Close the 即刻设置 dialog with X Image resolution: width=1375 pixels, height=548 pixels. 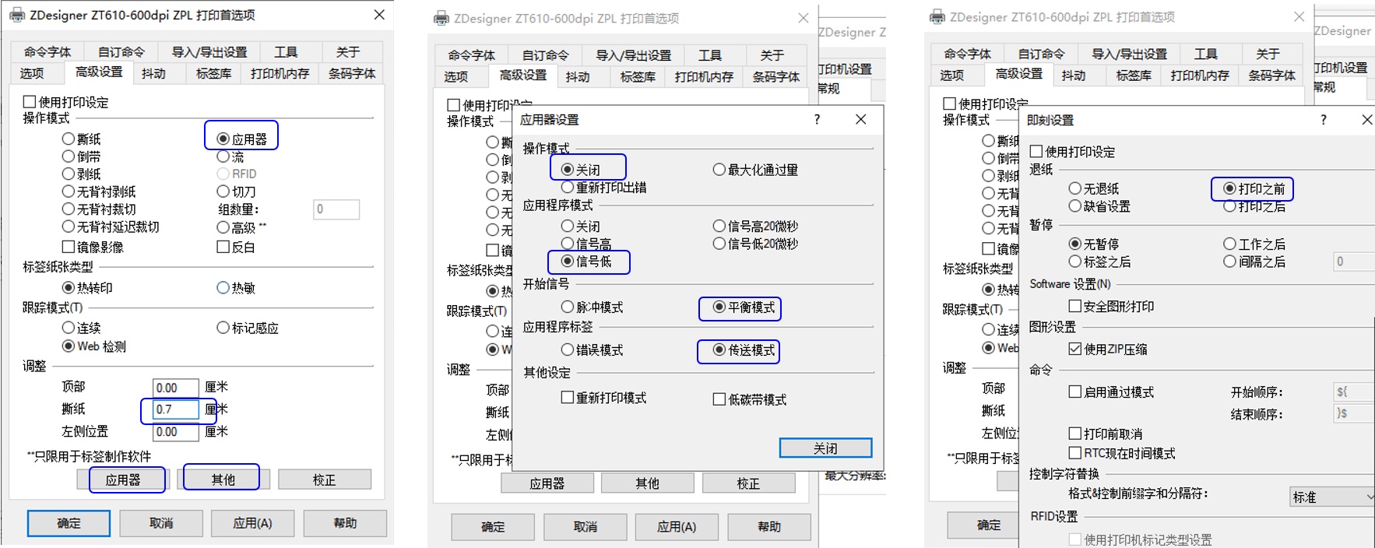[x=1366, y=119]
